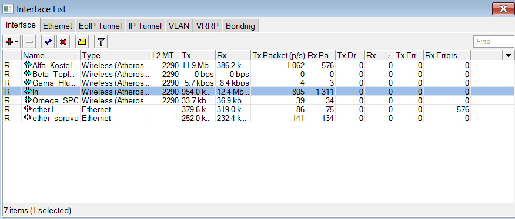Image resolution: width=515 pixels, height=219 pixels.
Task: Switch to the Bonding tab
Action: 240,26
